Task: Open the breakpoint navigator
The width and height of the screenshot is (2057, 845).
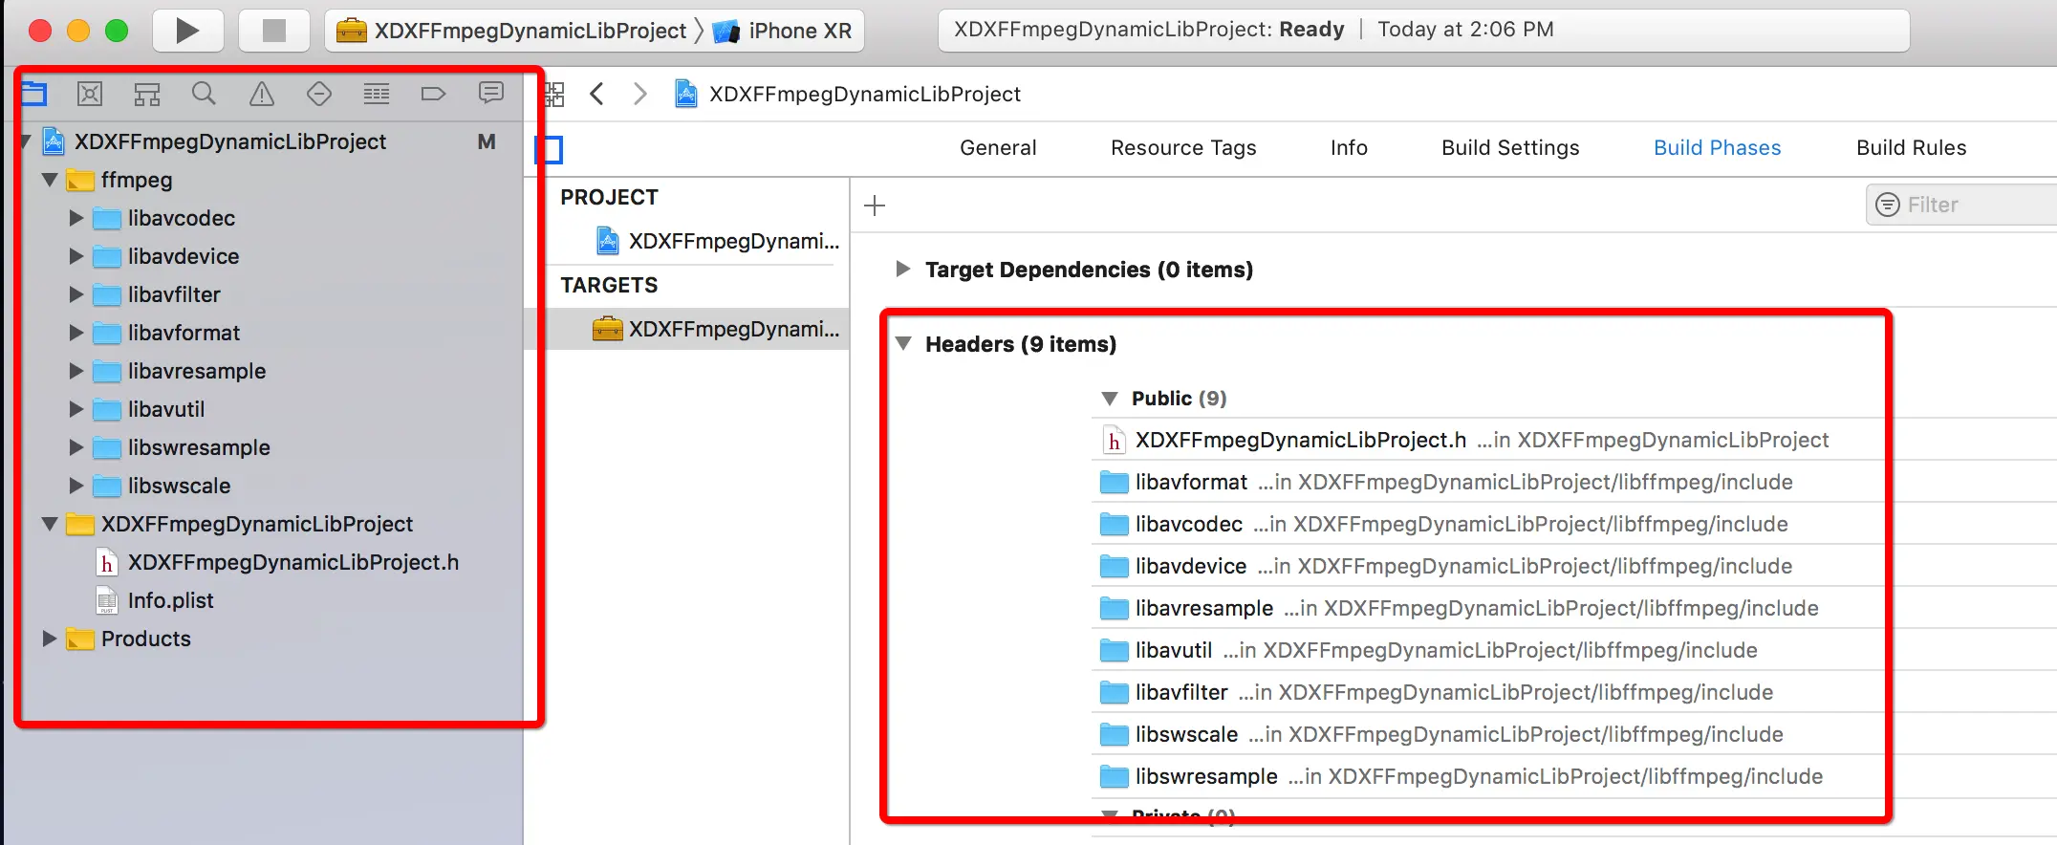Action: pyautogui.click(x=433, y=94)
